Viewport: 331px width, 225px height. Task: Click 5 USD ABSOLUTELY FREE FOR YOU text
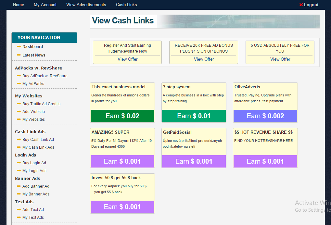(280, 48)
